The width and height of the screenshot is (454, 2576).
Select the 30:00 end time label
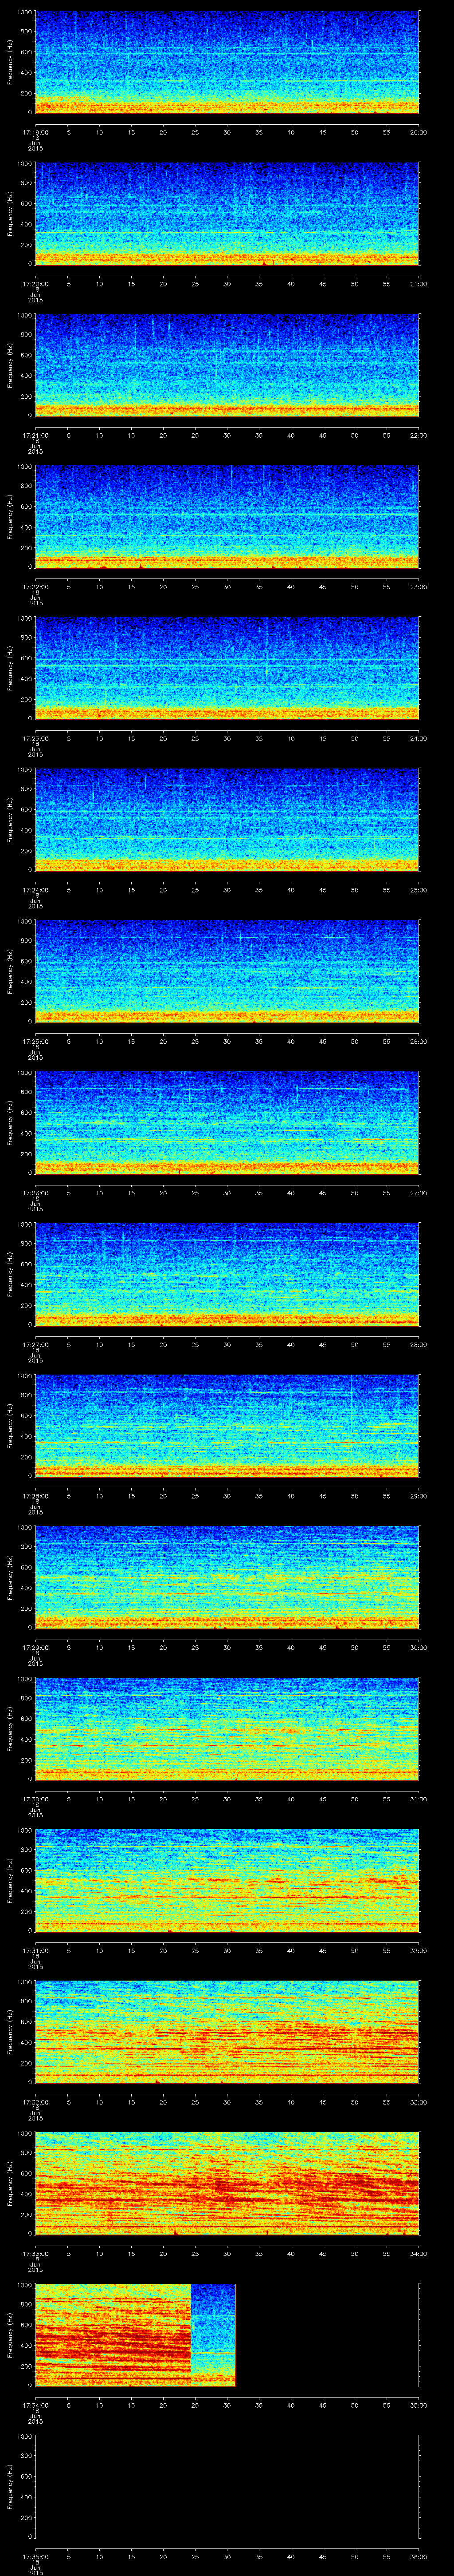(x=418, y=1647)
